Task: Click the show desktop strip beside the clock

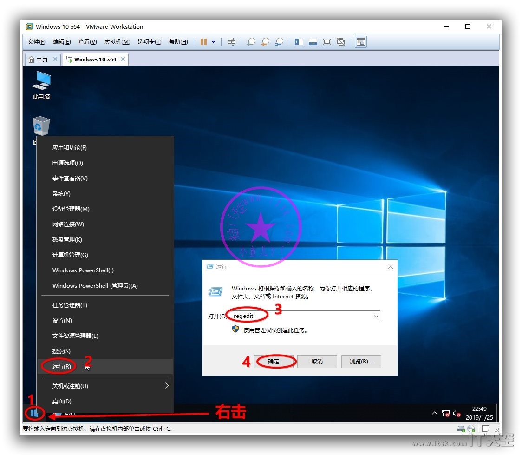Action: click(x=497, y=413)
